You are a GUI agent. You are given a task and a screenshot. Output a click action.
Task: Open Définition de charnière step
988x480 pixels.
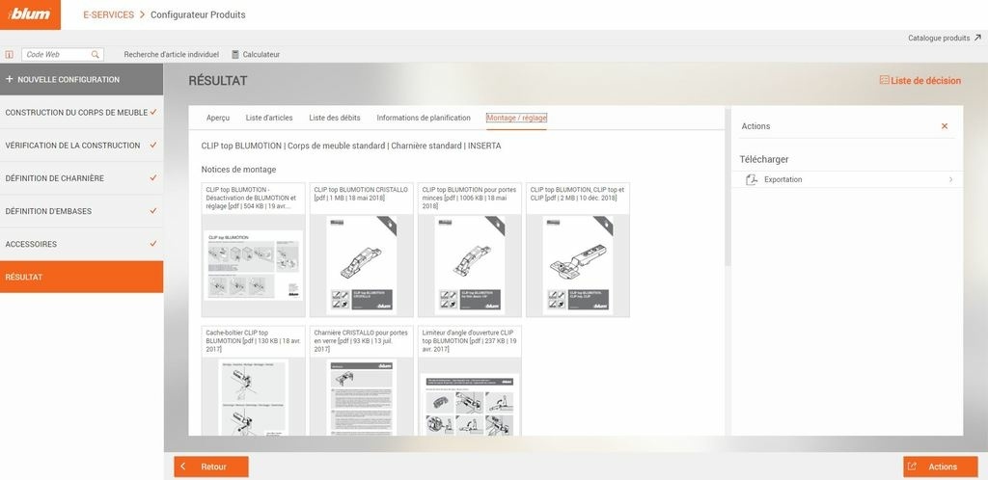[x=81, y=178]
